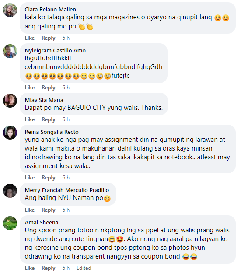Like the BAGUIO CITY walis comment

30,119
